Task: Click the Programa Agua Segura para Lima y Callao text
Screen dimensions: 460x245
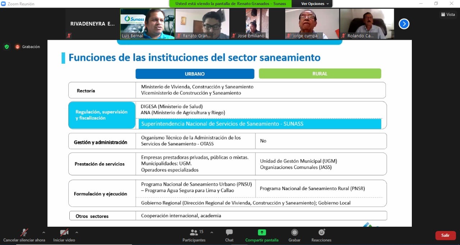Action: coord(188,190)
